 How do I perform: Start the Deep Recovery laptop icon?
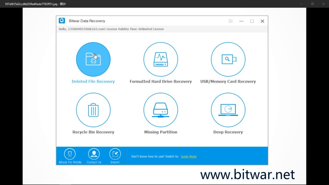click(x=228, y=110)
